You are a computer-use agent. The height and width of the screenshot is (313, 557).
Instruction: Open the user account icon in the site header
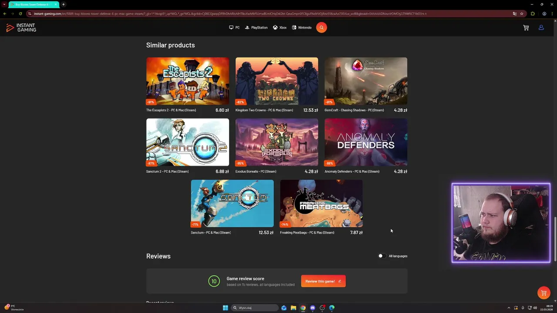541,27
